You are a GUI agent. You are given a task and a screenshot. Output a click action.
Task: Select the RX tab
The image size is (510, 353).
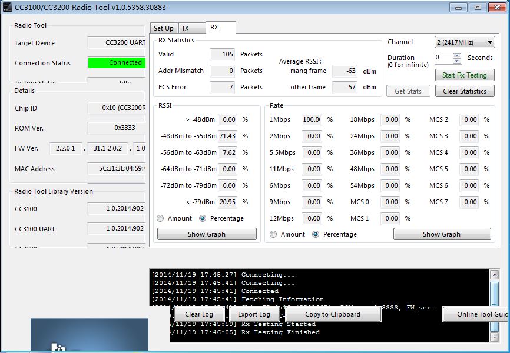[221, 27]
